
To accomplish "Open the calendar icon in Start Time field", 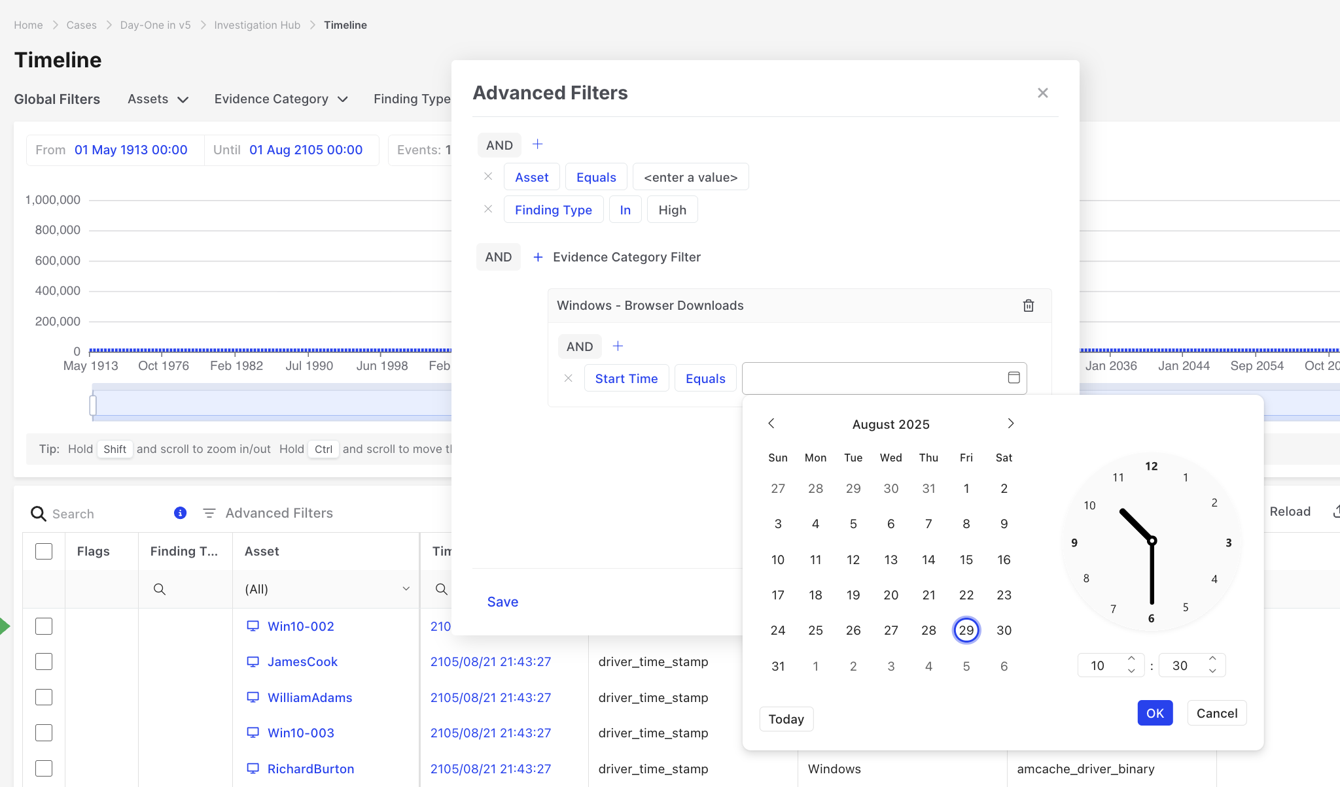I will [1014, 378].
